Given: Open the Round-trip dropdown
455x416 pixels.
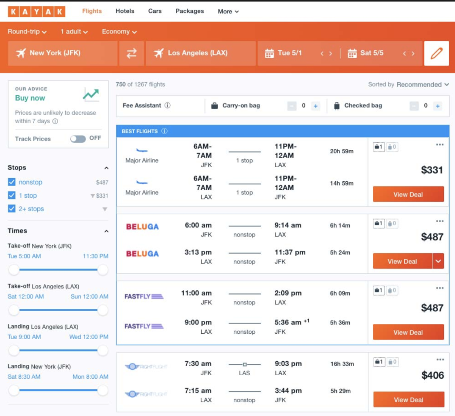Looking at the screenshot, I should [27, 32].
